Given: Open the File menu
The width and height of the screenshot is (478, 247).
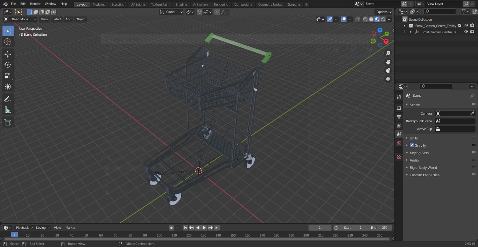Looking at the screenshot, I should pos(13,4).
